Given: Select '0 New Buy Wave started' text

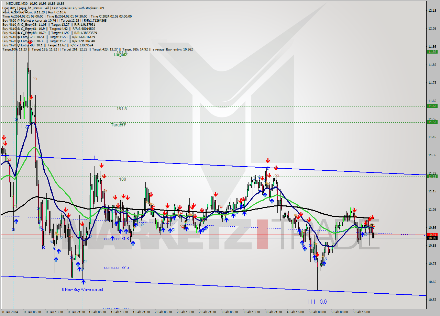Looking at the screenshot, I should [x=82, y=290].
